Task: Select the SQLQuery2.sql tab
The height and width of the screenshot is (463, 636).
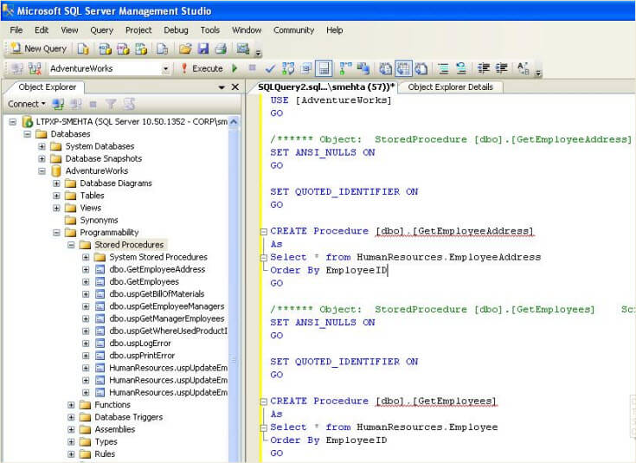Action: pos(325,87)
